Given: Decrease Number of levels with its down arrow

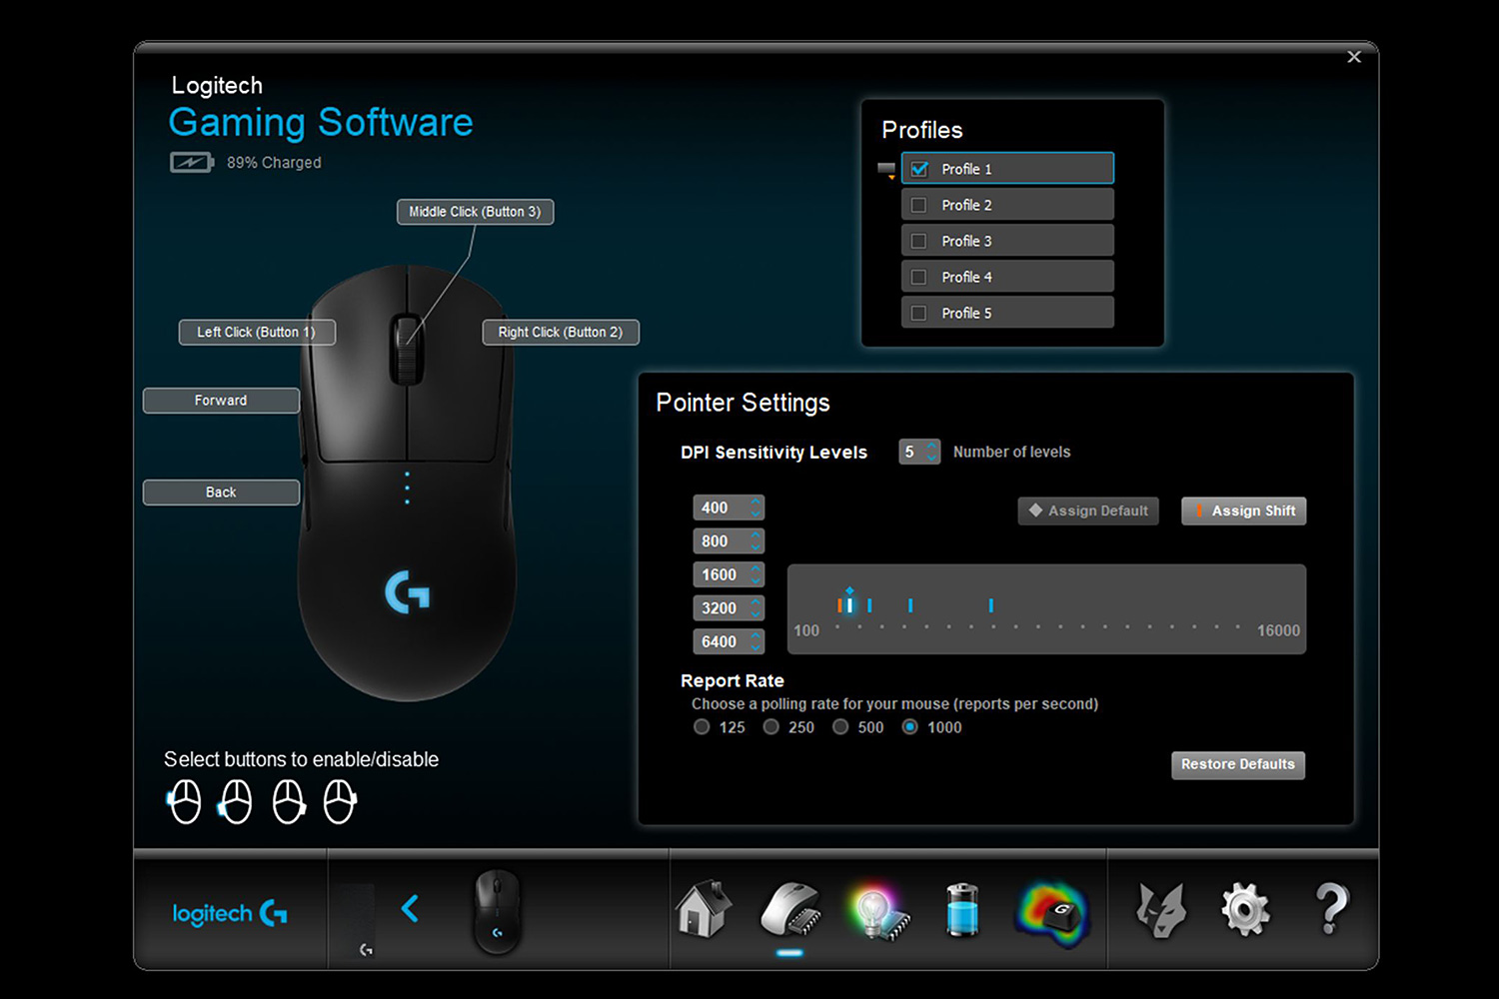Looking at the screenshot, I should [x=931, y=458].
